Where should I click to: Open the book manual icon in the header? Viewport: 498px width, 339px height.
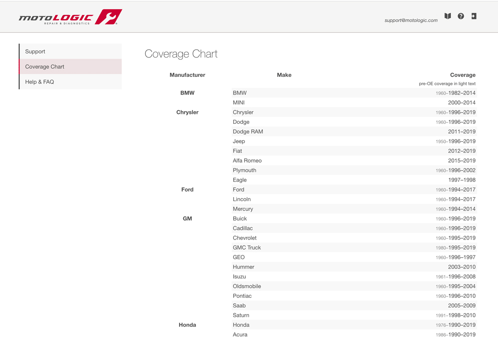click(x=448, y=16)
